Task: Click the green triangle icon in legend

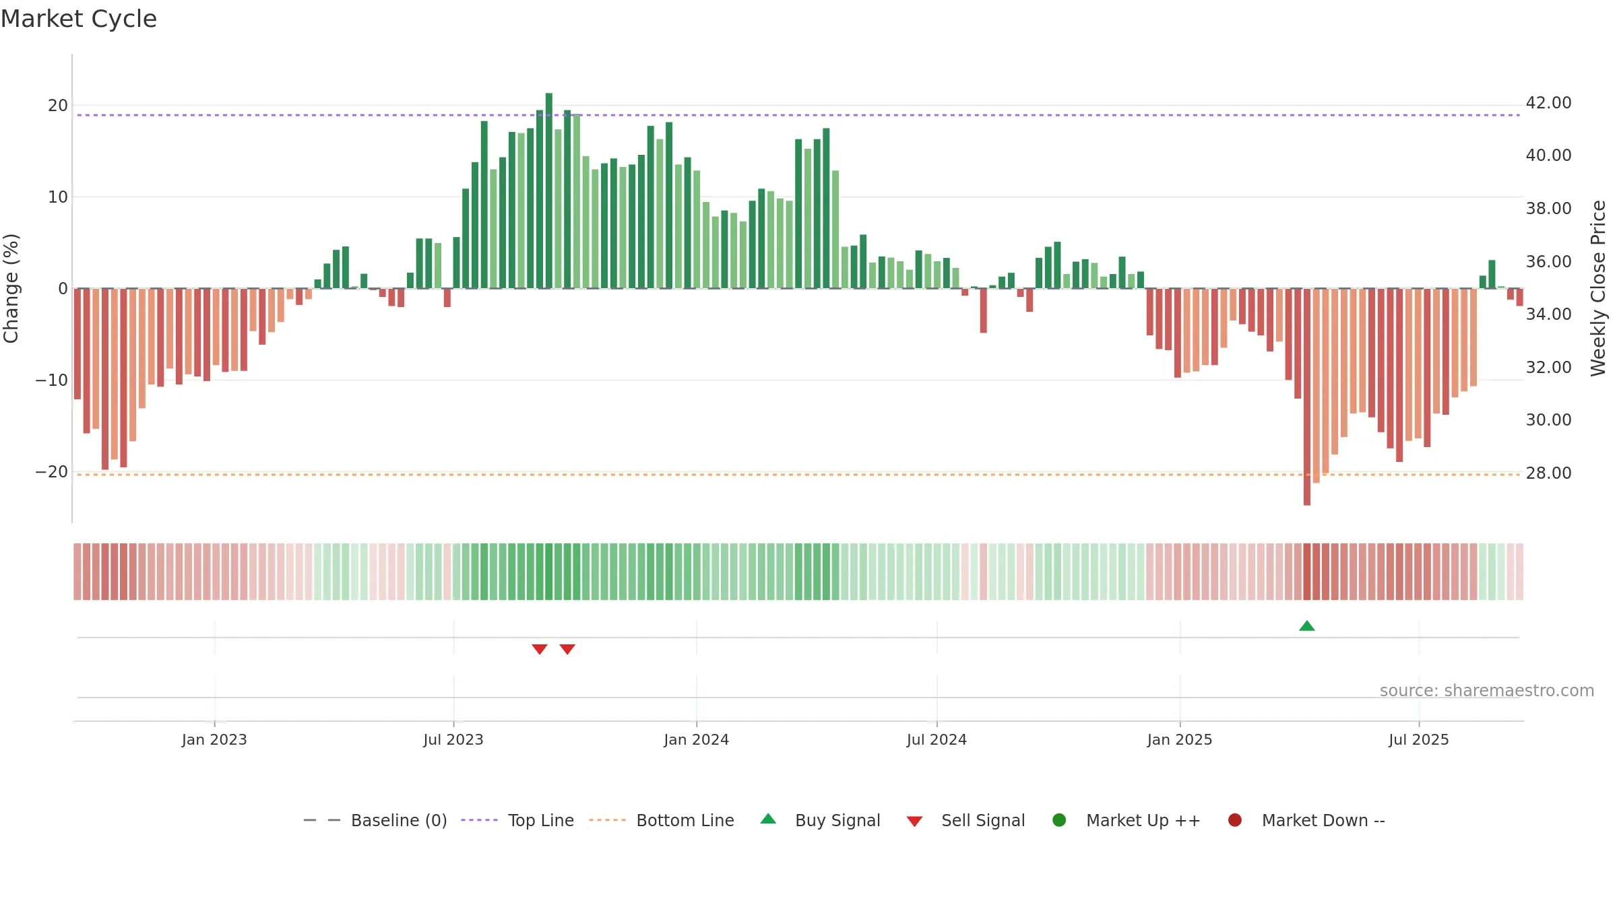Action: pyautogui.click(x=768, y=819)
